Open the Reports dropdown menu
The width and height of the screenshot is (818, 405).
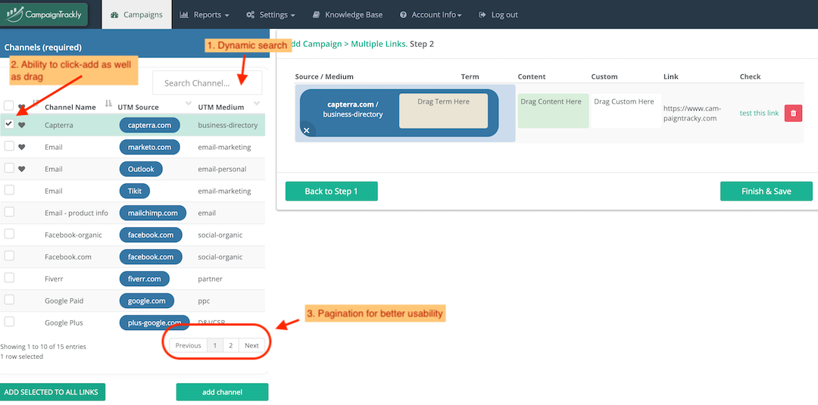(204, 14)
